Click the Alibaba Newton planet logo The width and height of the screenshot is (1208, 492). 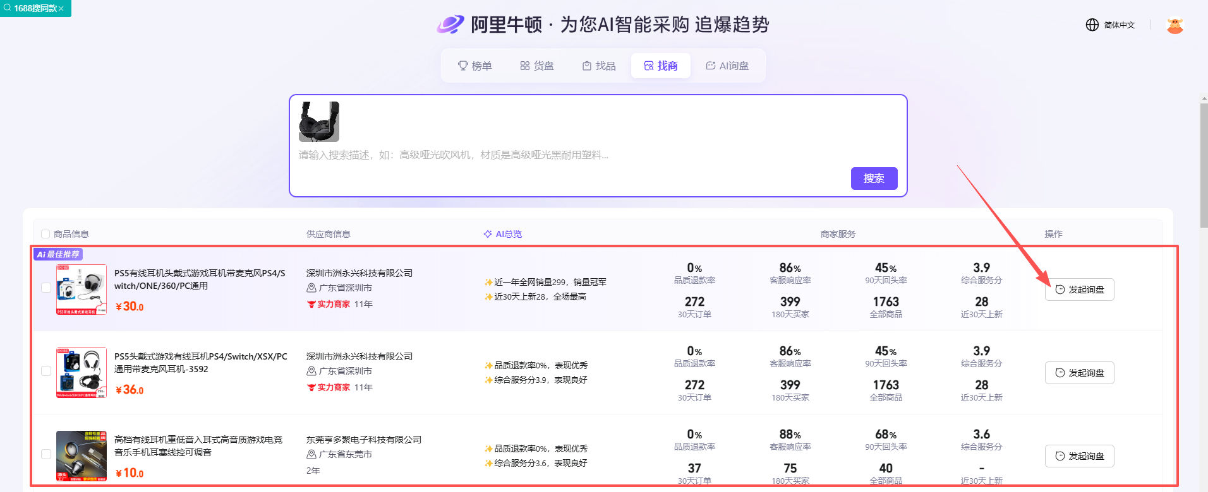click(450, 25)
